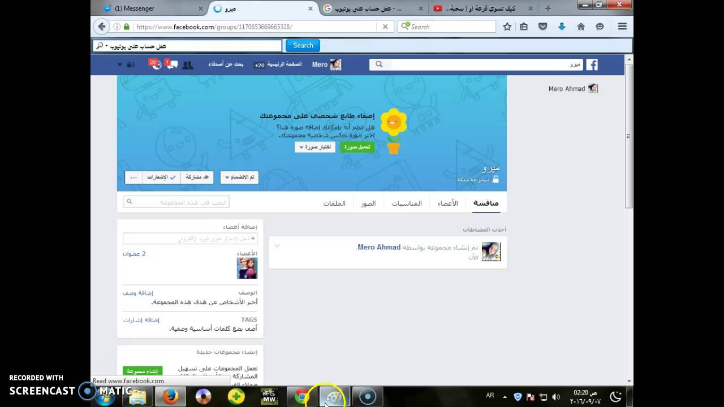
Task: Open Firefox Hello chat smiley icon
Action: (600, 27)
